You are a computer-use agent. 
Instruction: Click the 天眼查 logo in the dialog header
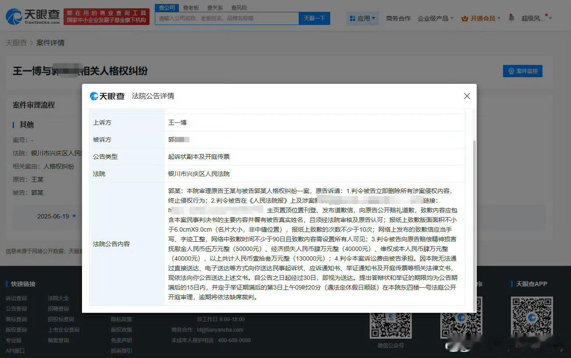point(107,96)
